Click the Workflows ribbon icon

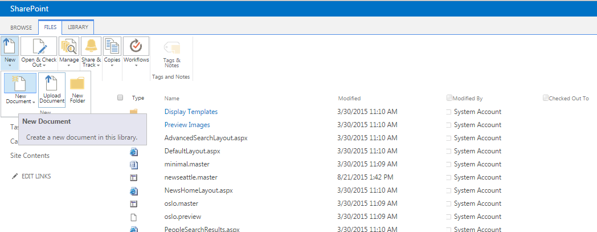click(136, 46)
